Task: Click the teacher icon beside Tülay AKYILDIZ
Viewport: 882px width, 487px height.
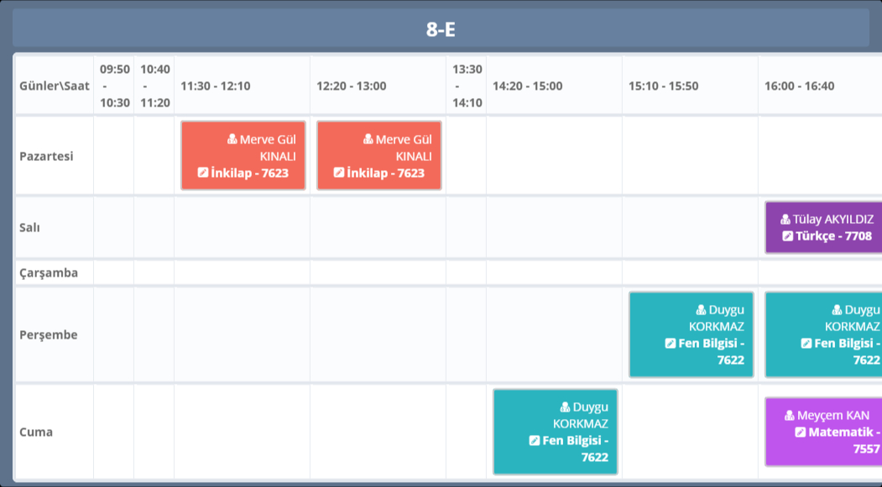Action: (x=785, y=220)
